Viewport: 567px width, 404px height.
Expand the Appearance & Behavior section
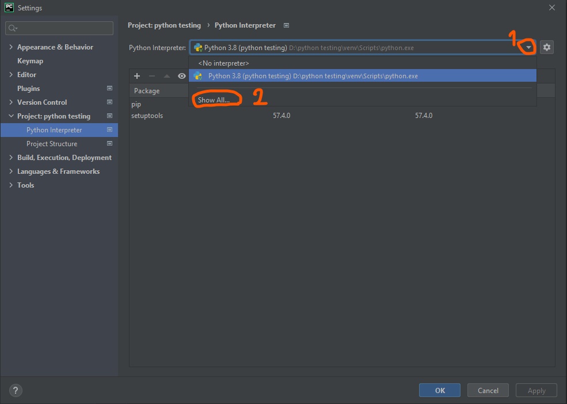(12, 47)
